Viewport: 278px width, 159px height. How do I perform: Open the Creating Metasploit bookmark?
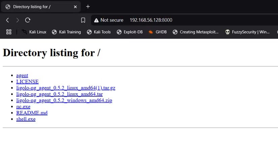195,32
